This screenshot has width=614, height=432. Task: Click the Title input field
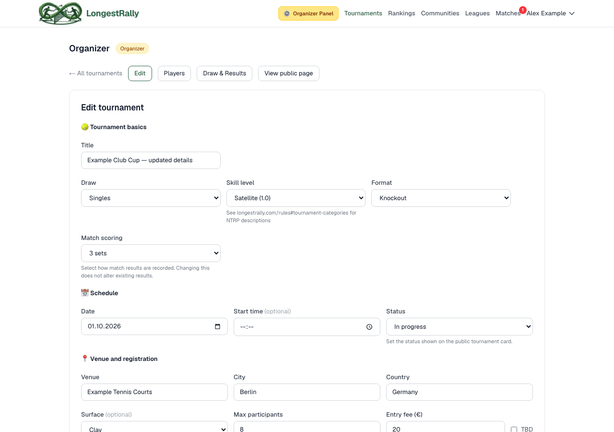[x=151, y=160]
